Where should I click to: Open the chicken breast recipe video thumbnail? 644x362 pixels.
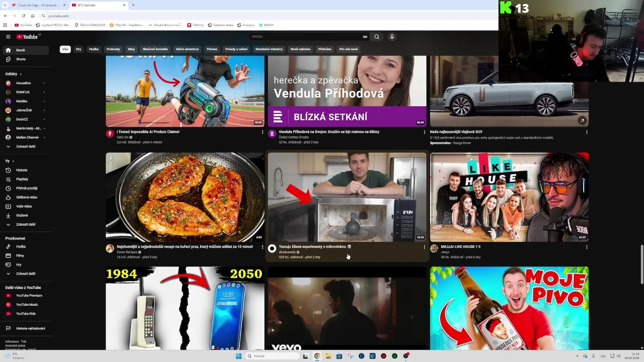185,197
